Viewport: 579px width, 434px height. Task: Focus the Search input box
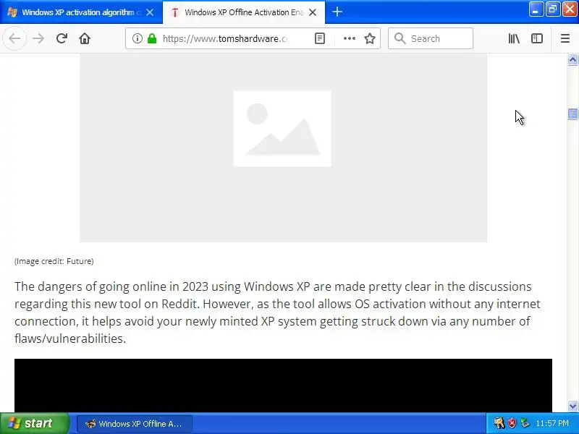(431, 38)
